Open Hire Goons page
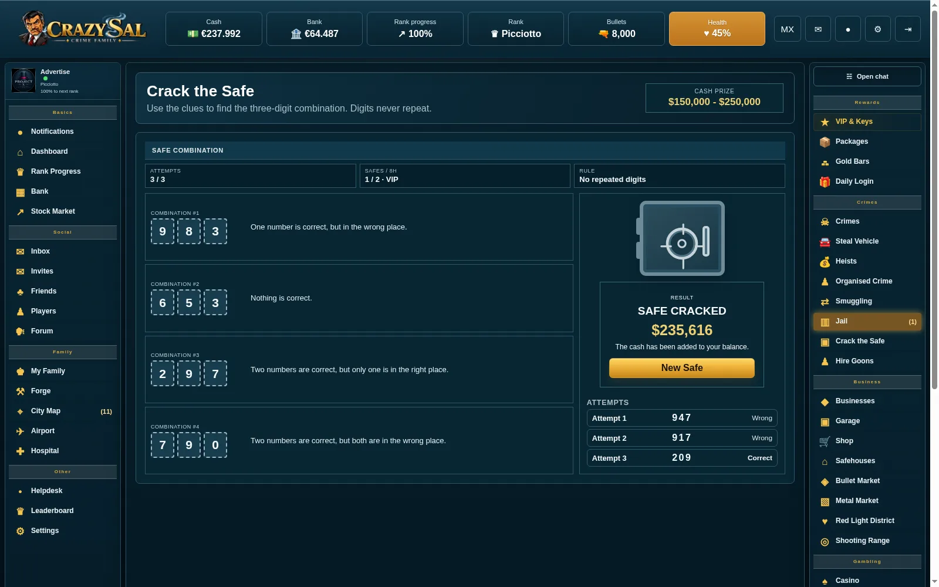This screenshot has width=939, height=587. pos(867,361)
